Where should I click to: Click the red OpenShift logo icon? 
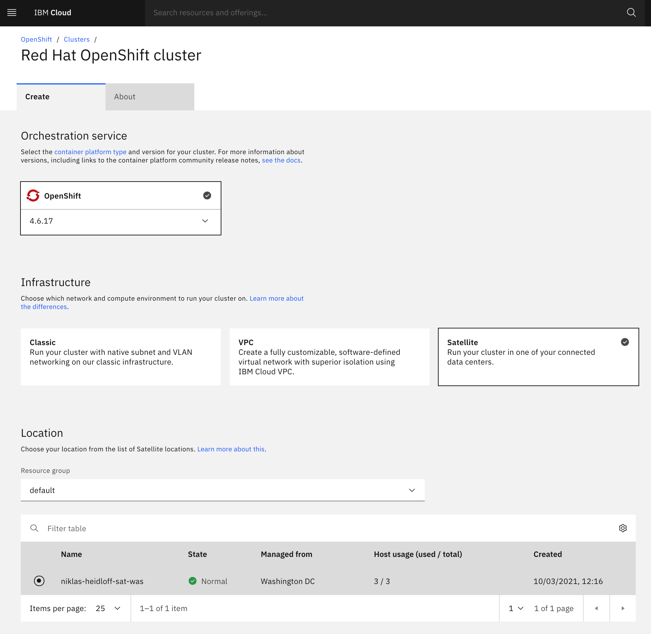(33, 195)
